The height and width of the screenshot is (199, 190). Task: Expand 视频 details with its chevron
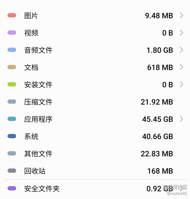(x=181, y=33)
